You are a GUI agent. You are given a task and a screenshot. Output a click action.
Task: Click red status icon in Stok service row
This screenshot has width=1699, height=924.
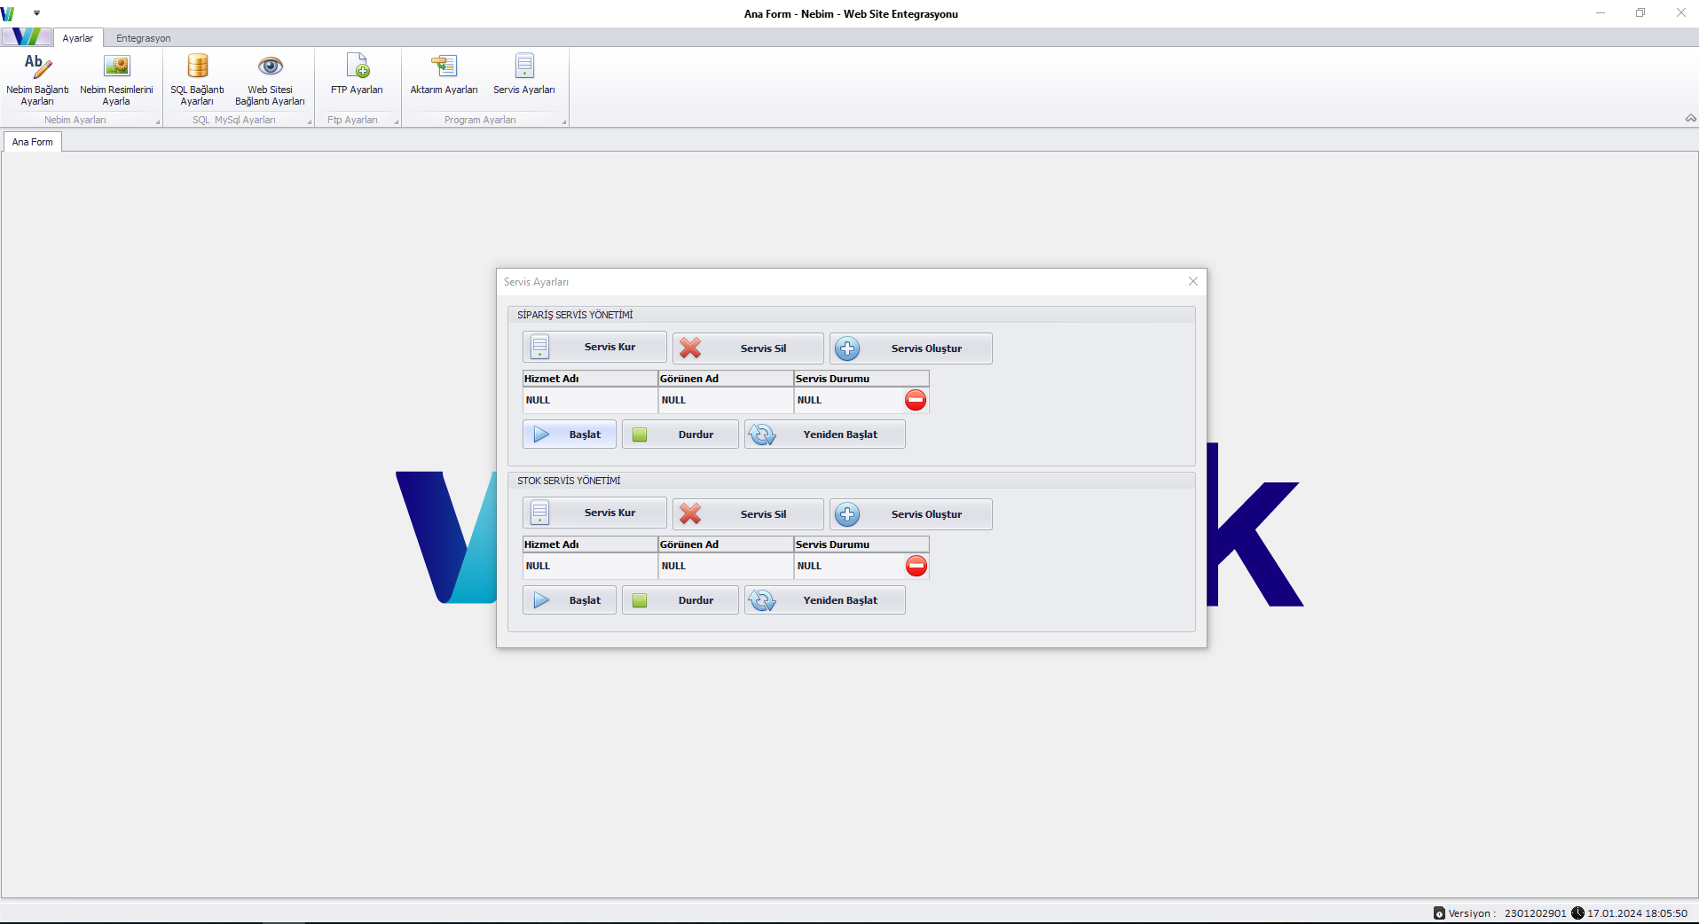pyautogui.click(x=916, y=566)
